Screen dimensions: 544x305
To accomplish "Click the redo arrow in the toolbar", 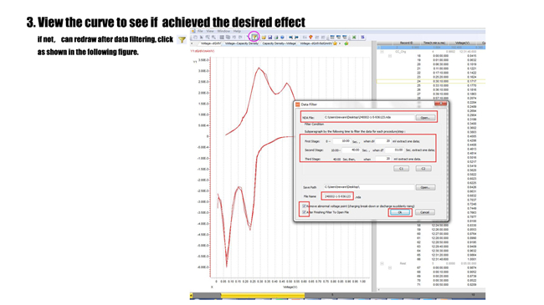I will 240,37.
